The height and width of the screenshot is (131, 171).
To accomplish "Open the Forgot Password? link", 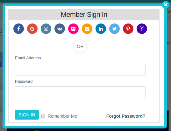I will tap(126, 116).
